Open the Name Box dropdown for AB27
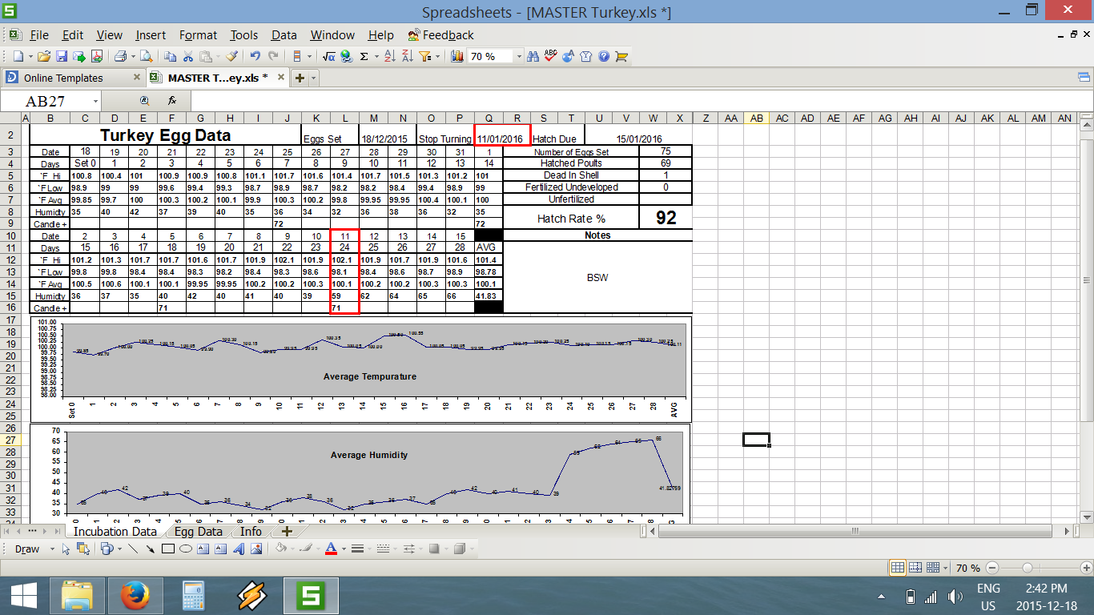1094x615 pixels. (95, 101)
